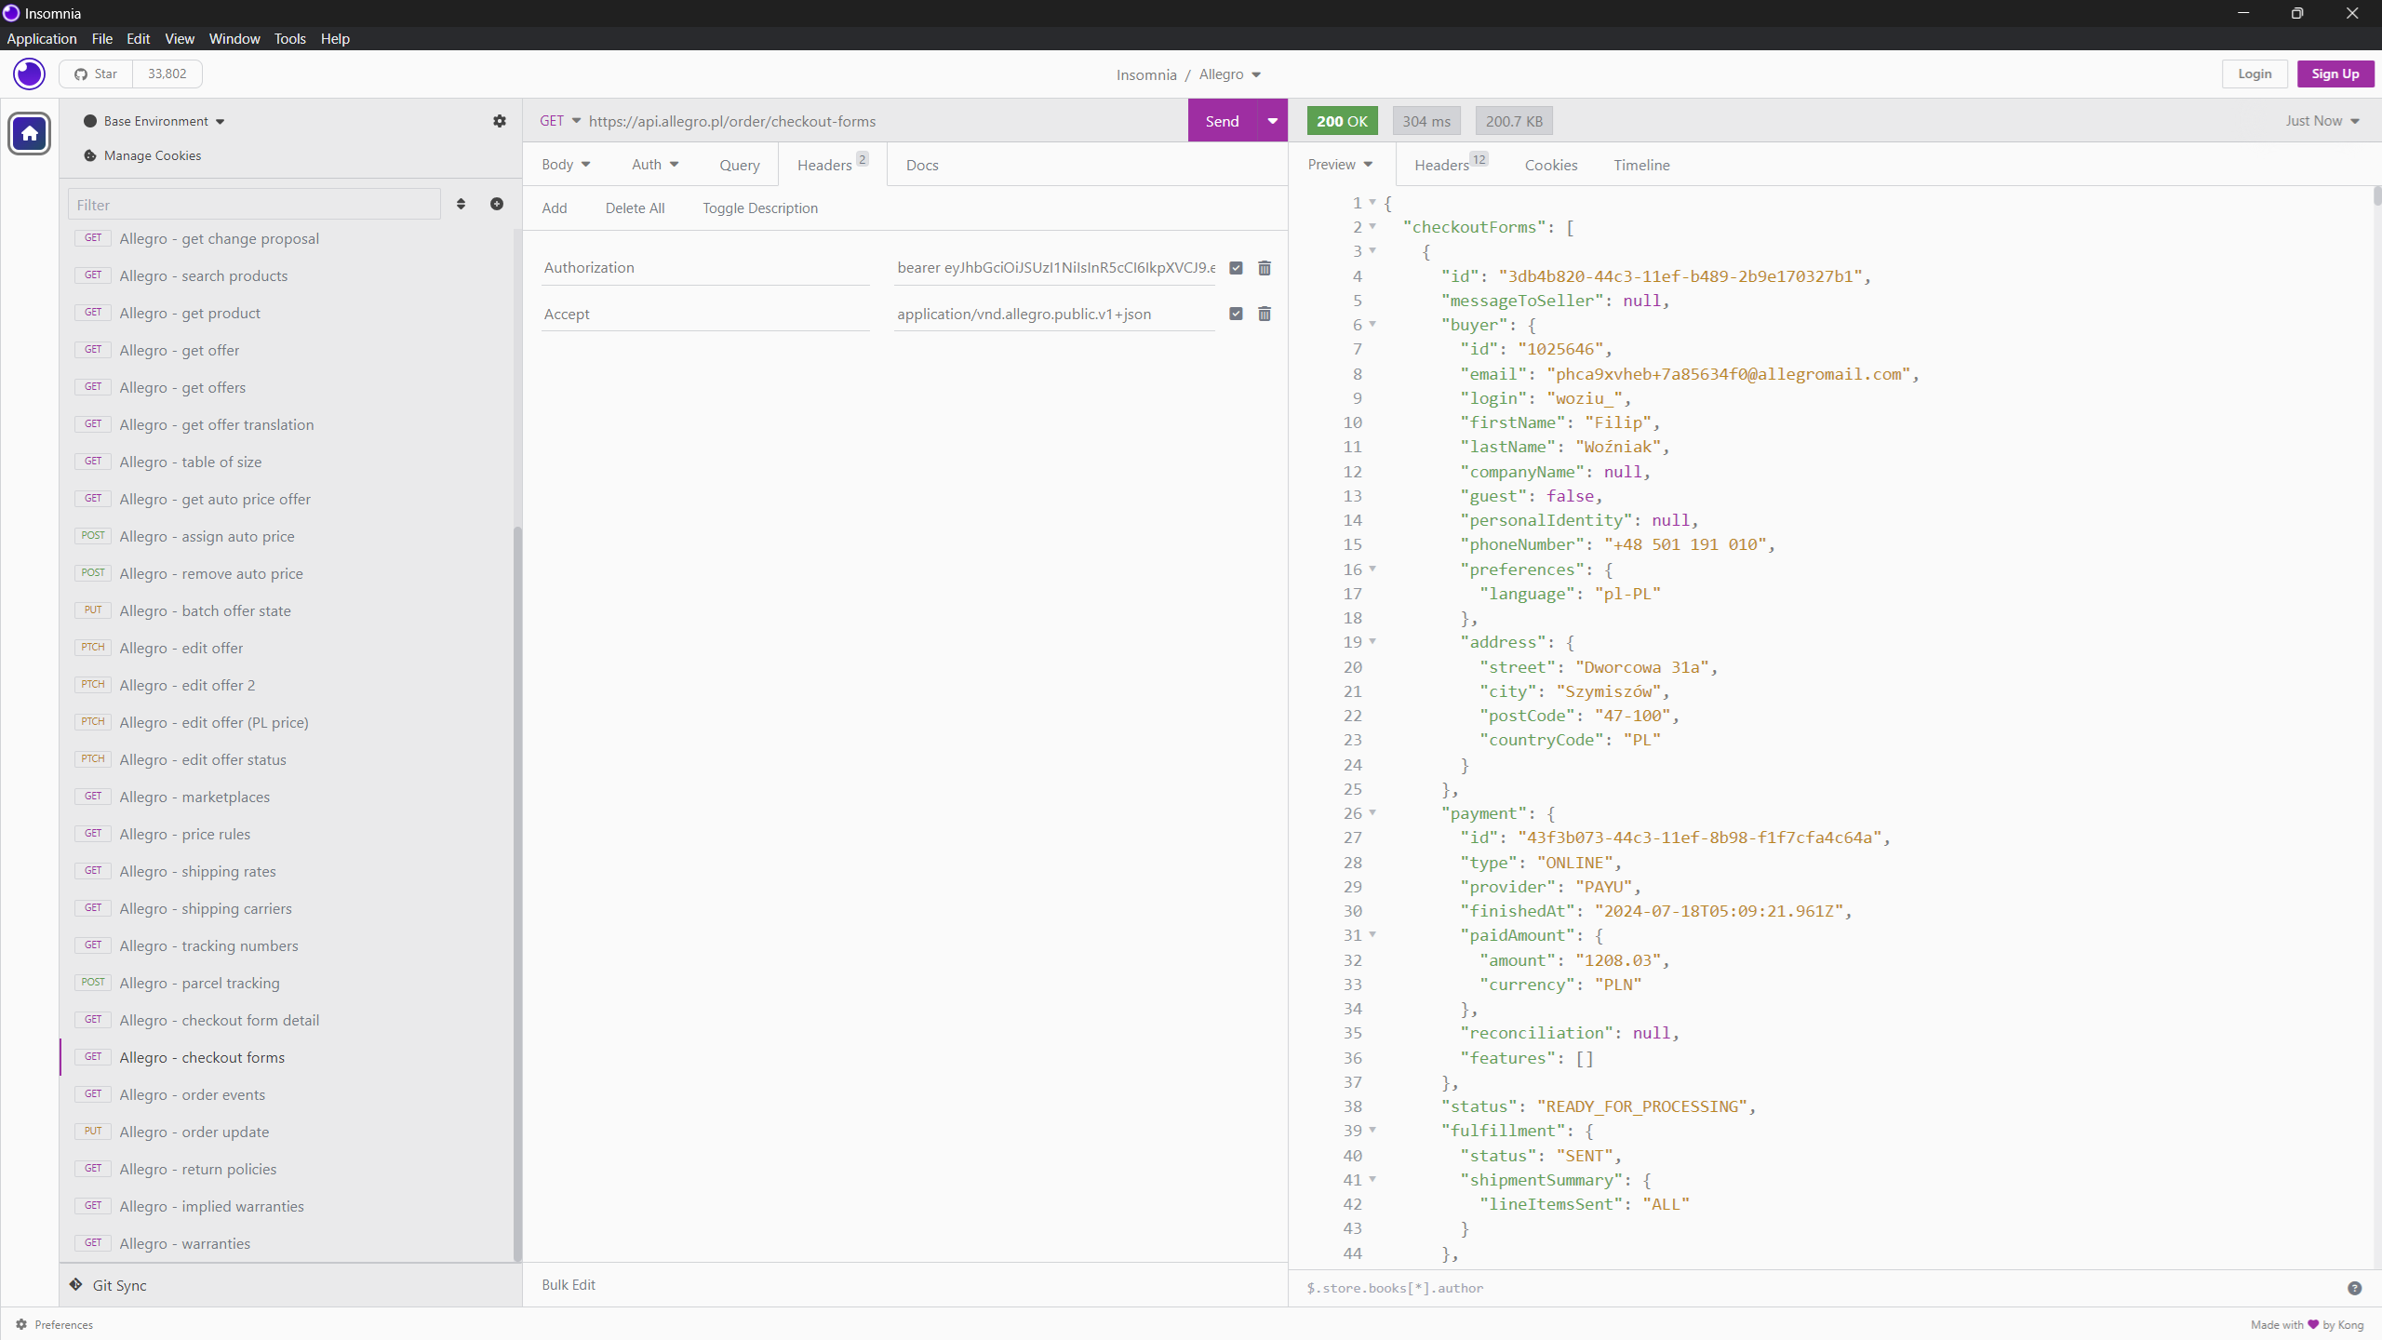The image size is (2382, 1340).
Task: Switch to the Timeline tab
Action: [1641, 165]
